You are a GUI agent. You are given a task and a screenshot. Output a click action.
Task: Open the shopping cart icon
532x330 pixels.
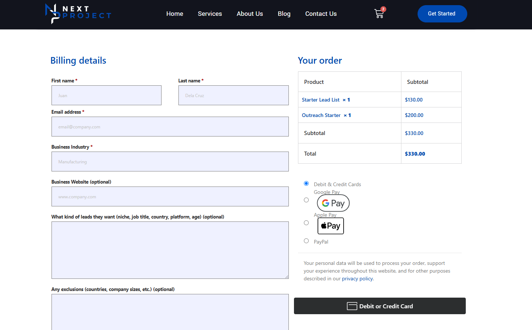point(379,14)
